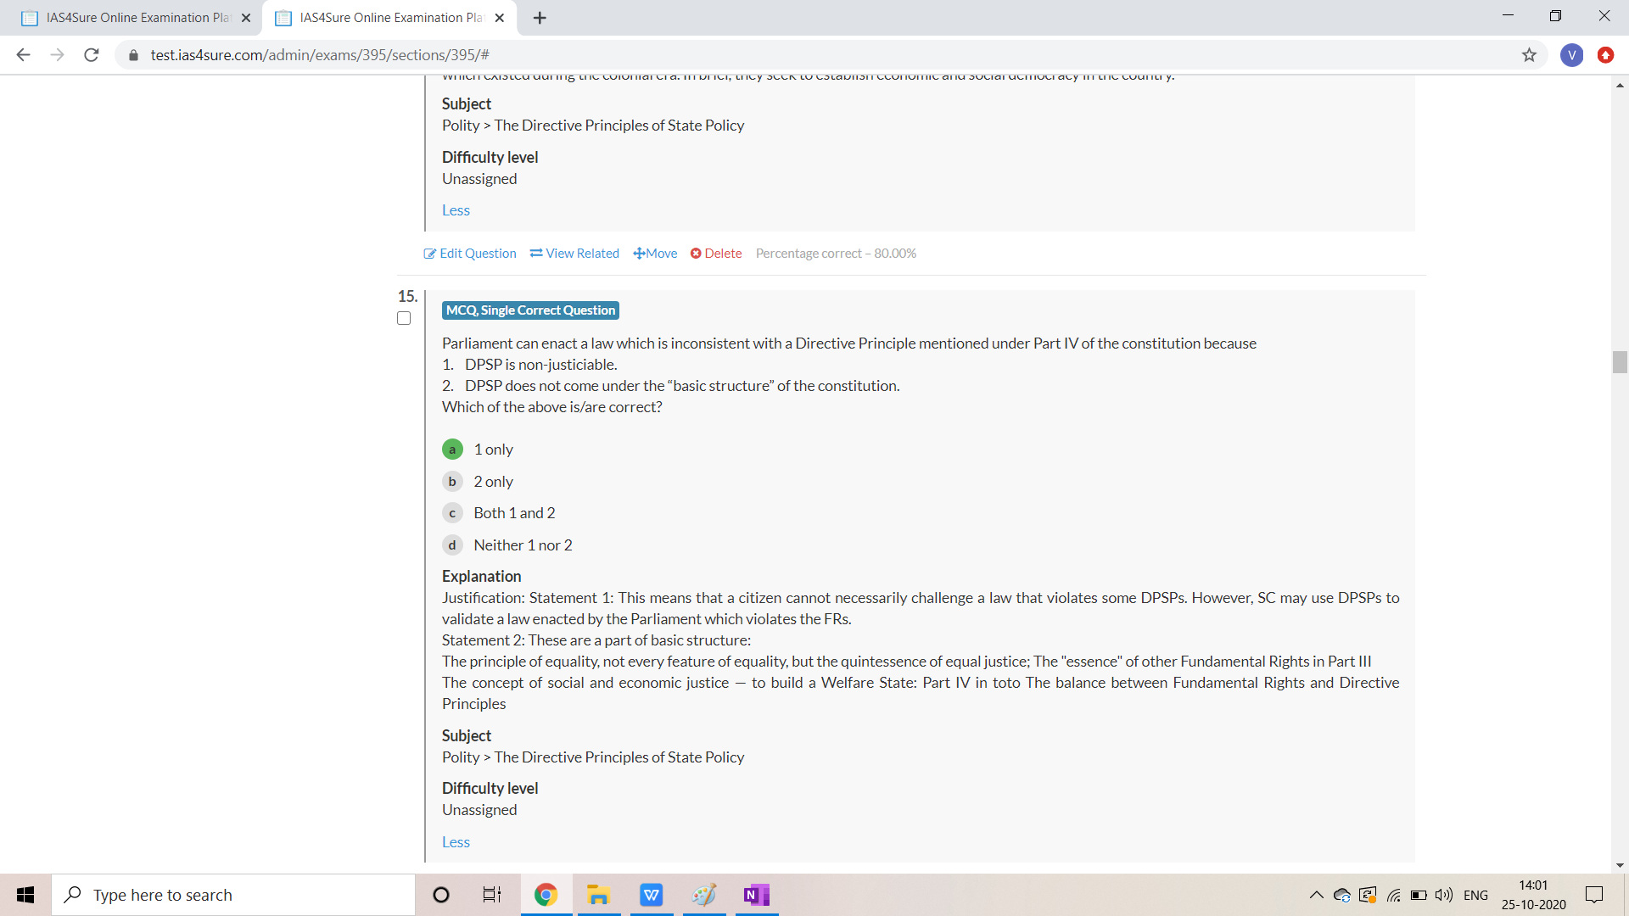This screenshot has height=916, width=1629.
Task: Click the Move question icon link
Action: tap(655, 254)
